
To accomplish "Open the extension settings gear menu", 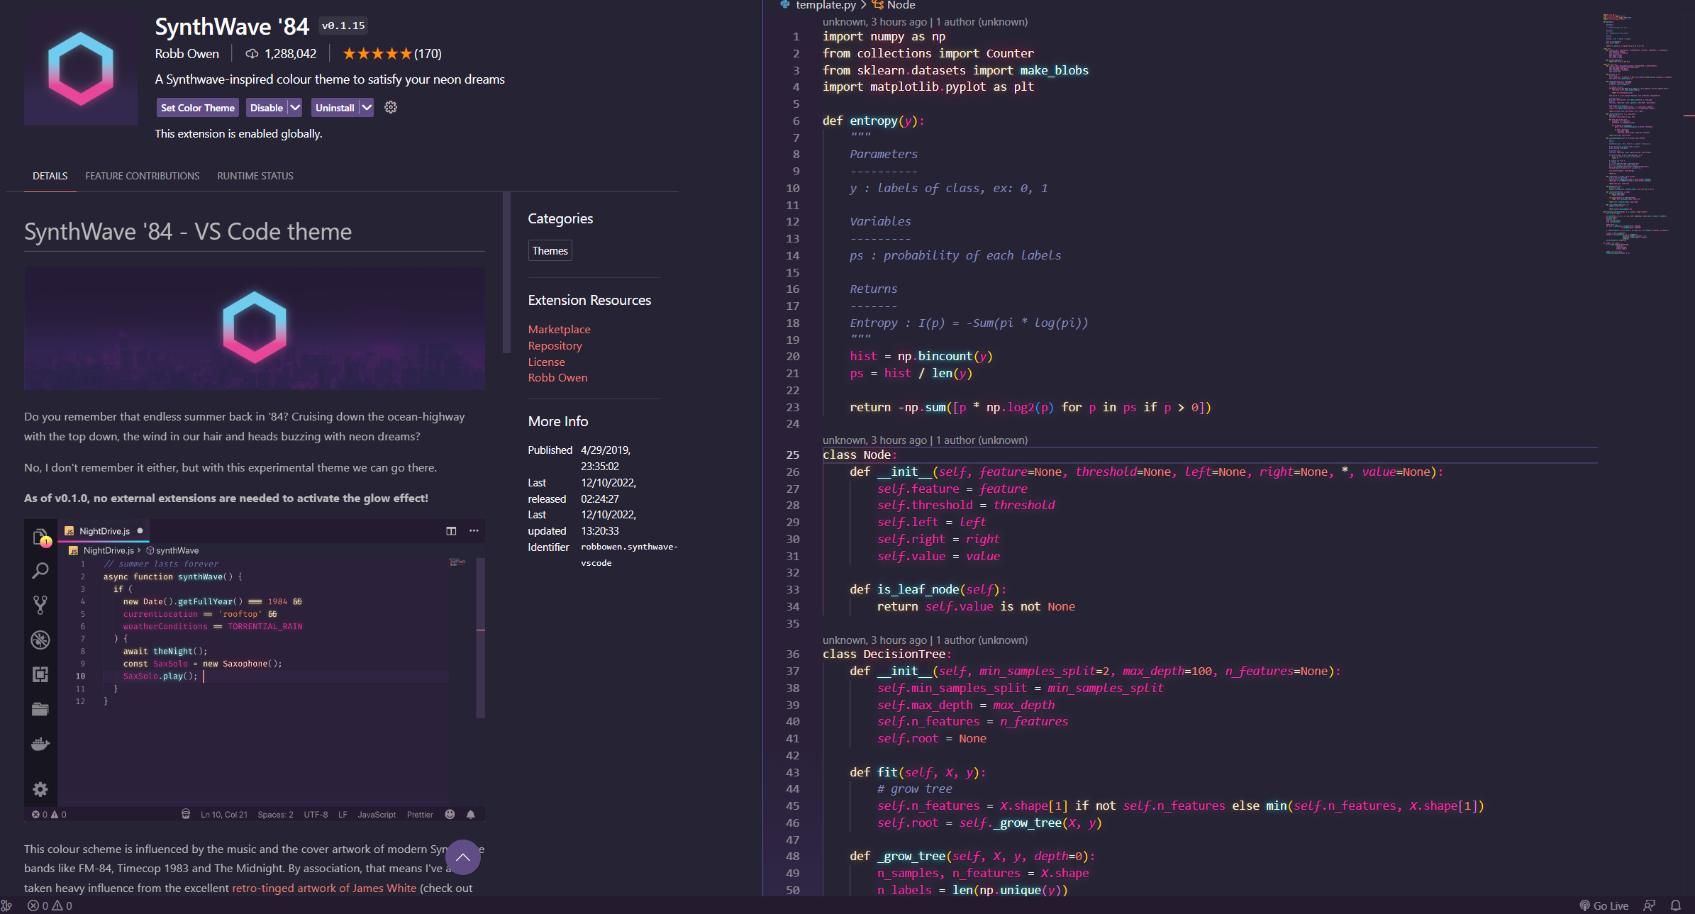I will click(391, 108).
